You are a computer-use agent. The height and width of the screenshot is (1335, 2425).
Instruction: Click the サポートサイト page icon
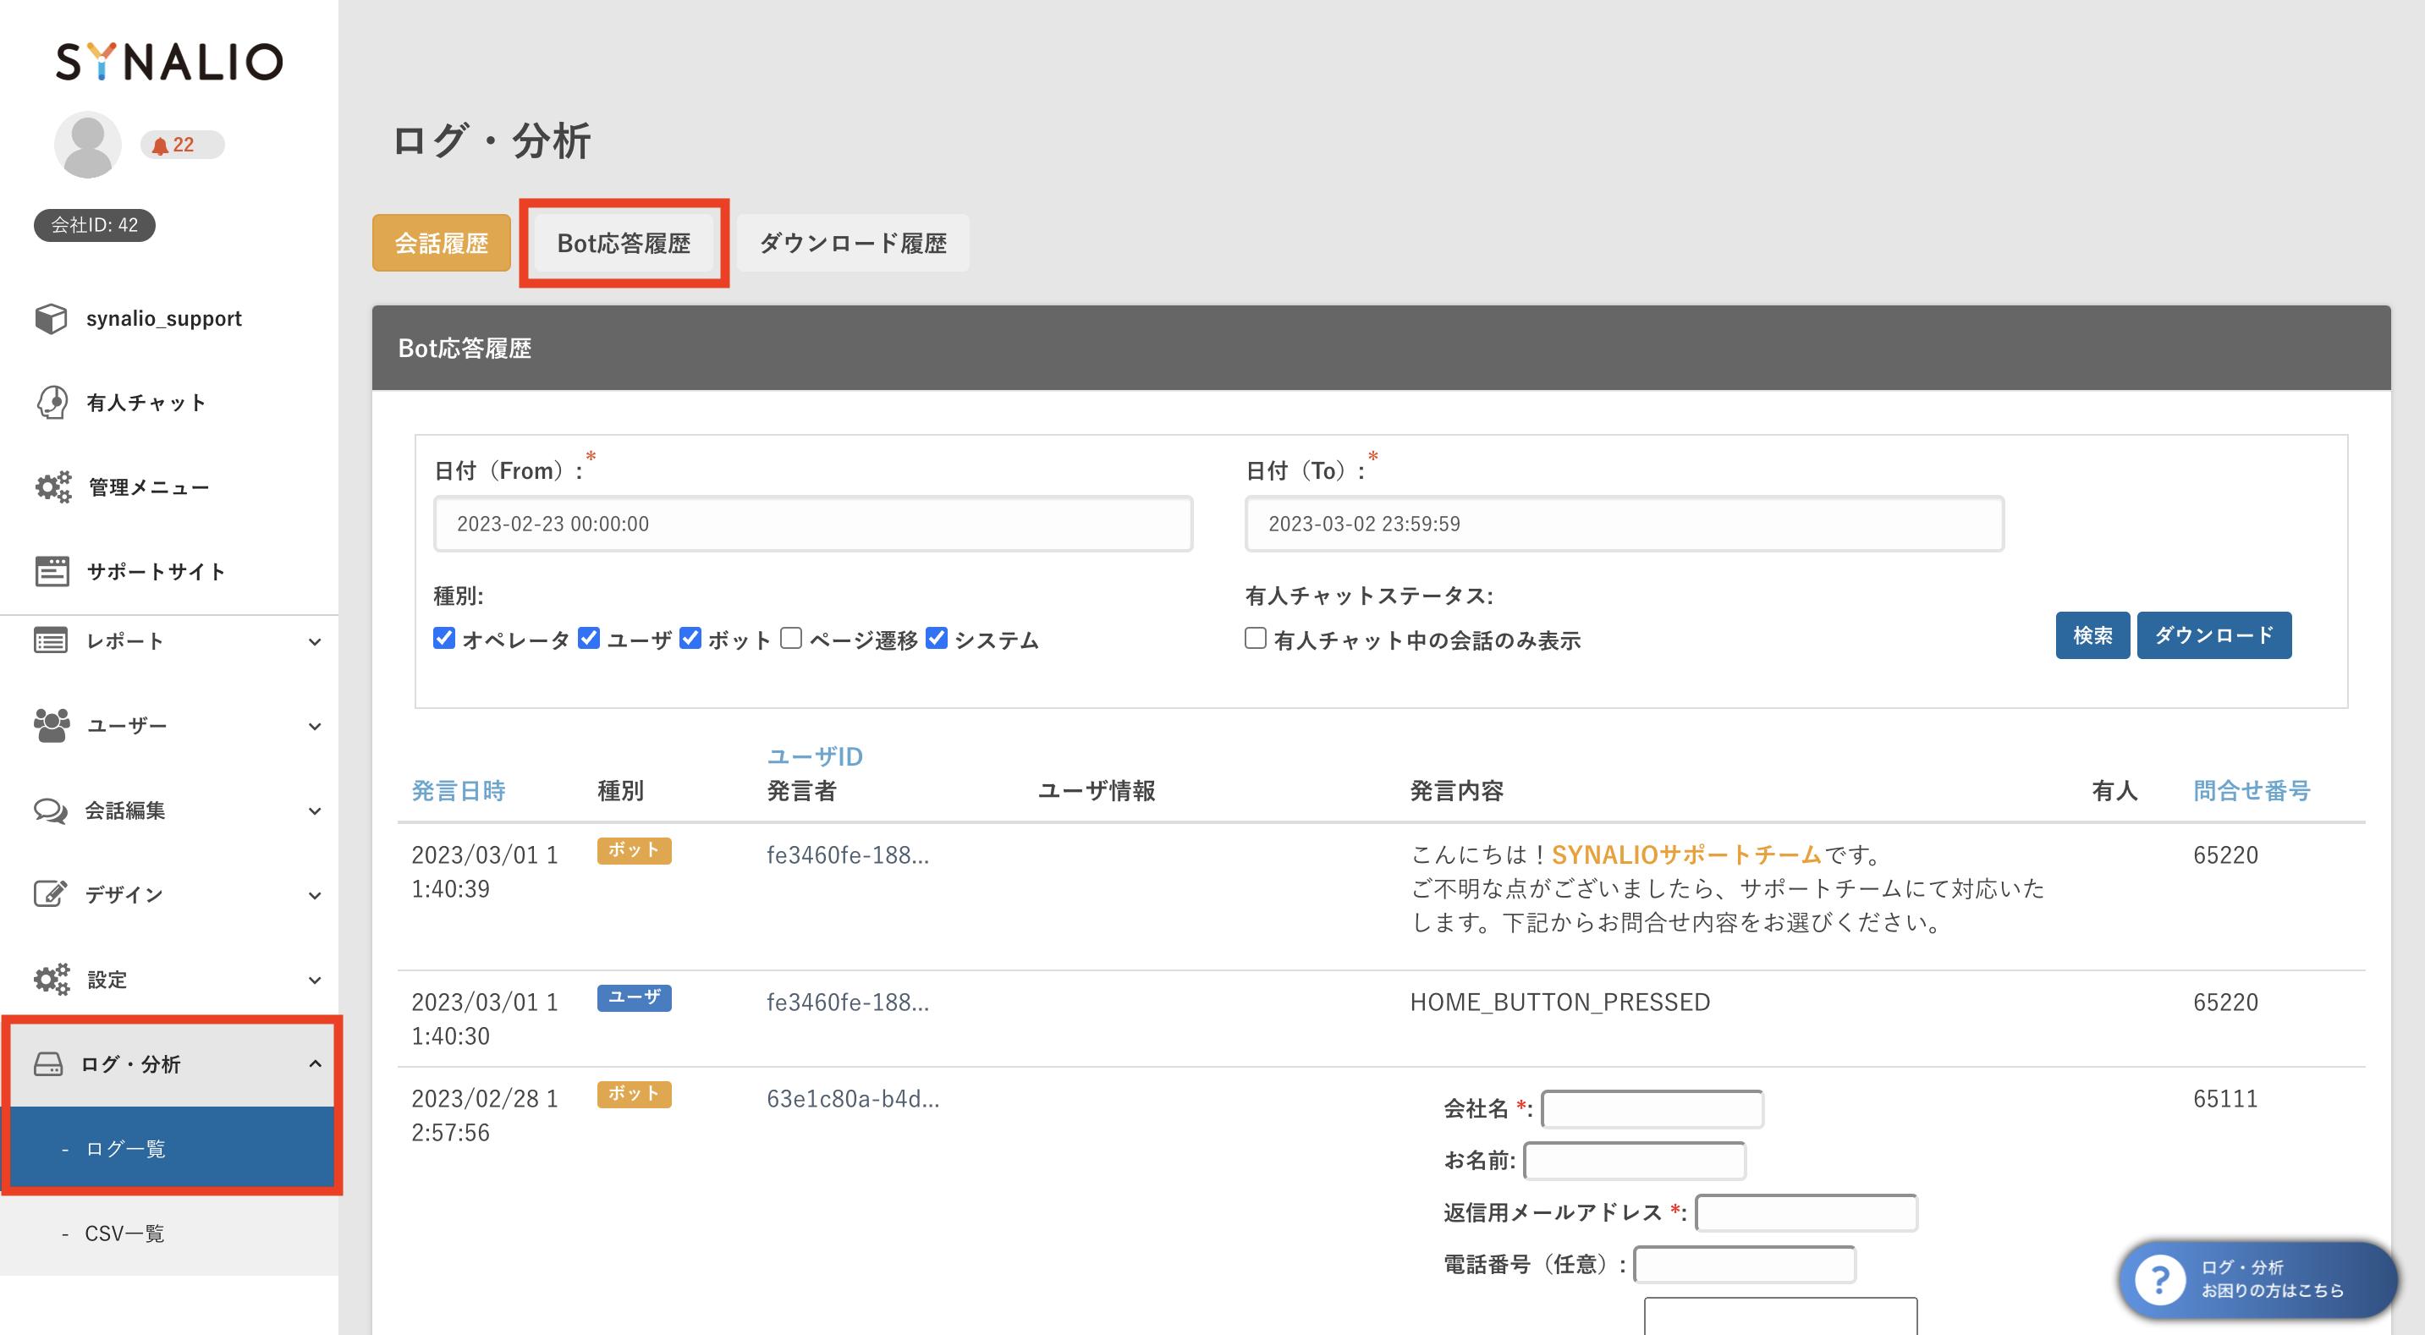click(52, 570)
